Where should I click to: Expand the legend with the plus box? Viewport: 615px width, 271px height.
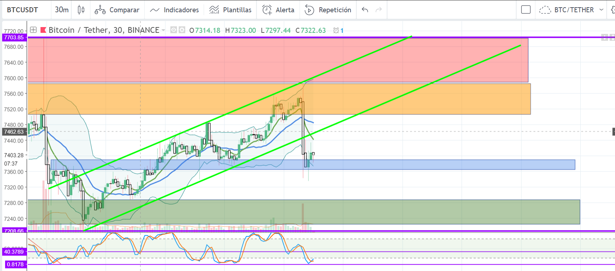[33, 30]
